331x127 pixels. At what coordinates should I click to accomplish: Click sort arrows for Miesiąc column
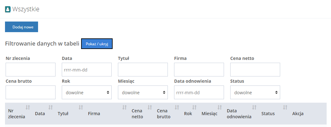click(220, 107)
